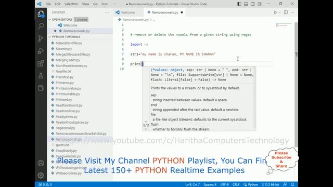
Task: Click the editor vertical scrollbar
Action: (296, 85)
